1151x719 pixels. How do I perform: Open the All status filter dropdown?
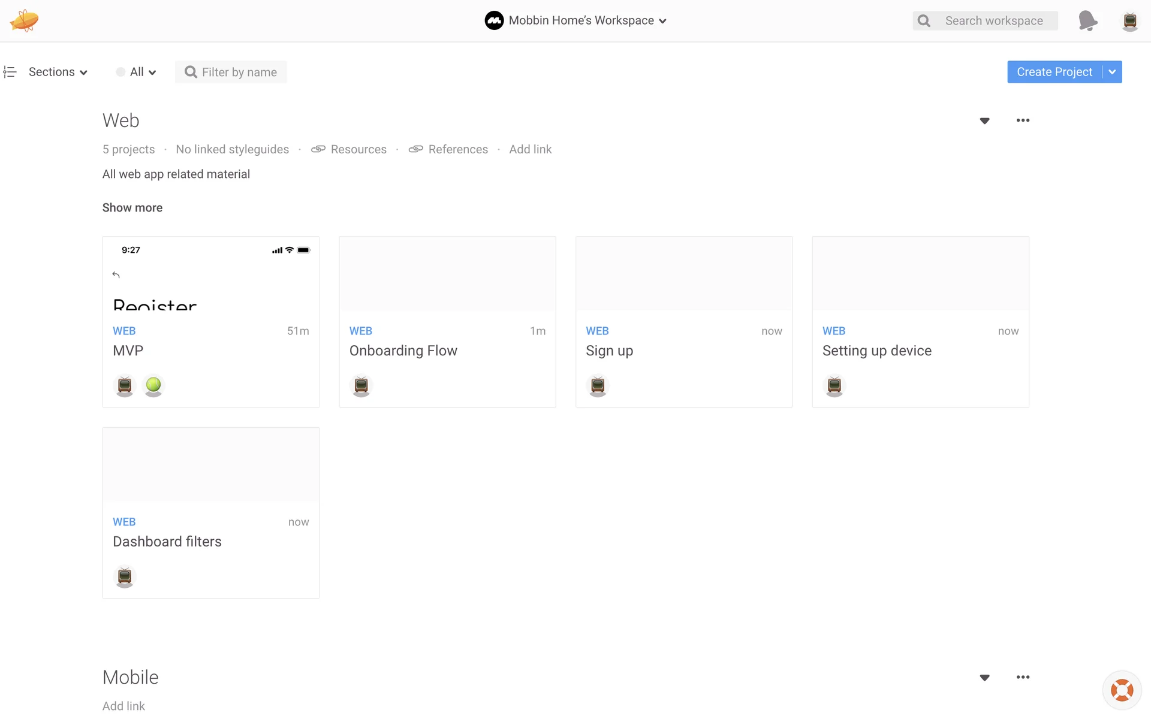tap(137, 72)
